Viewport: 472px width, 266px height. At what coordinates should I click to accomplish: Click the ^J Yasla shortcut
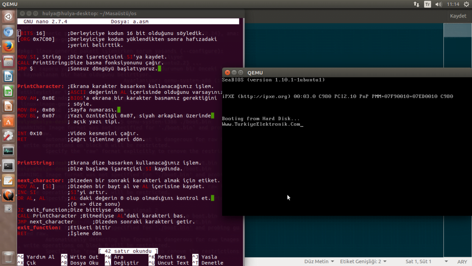tap(205, 257)
